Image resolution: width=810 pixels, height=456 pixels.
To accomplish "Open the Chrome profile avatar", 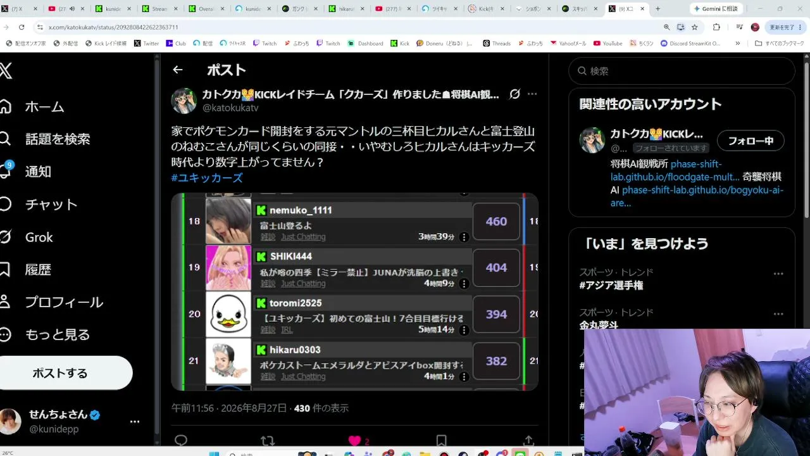I will coord(755,27).
